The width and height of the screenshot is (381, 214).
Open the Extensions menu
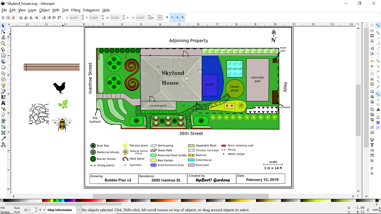tap(91, 10)
